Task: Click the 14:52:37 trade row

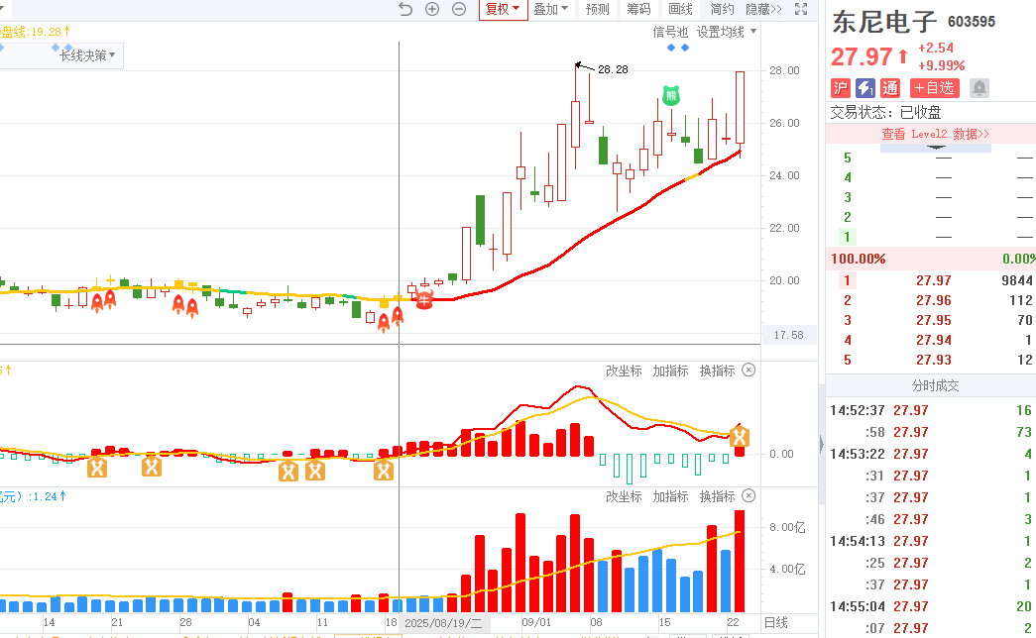Action: point(931,410)
